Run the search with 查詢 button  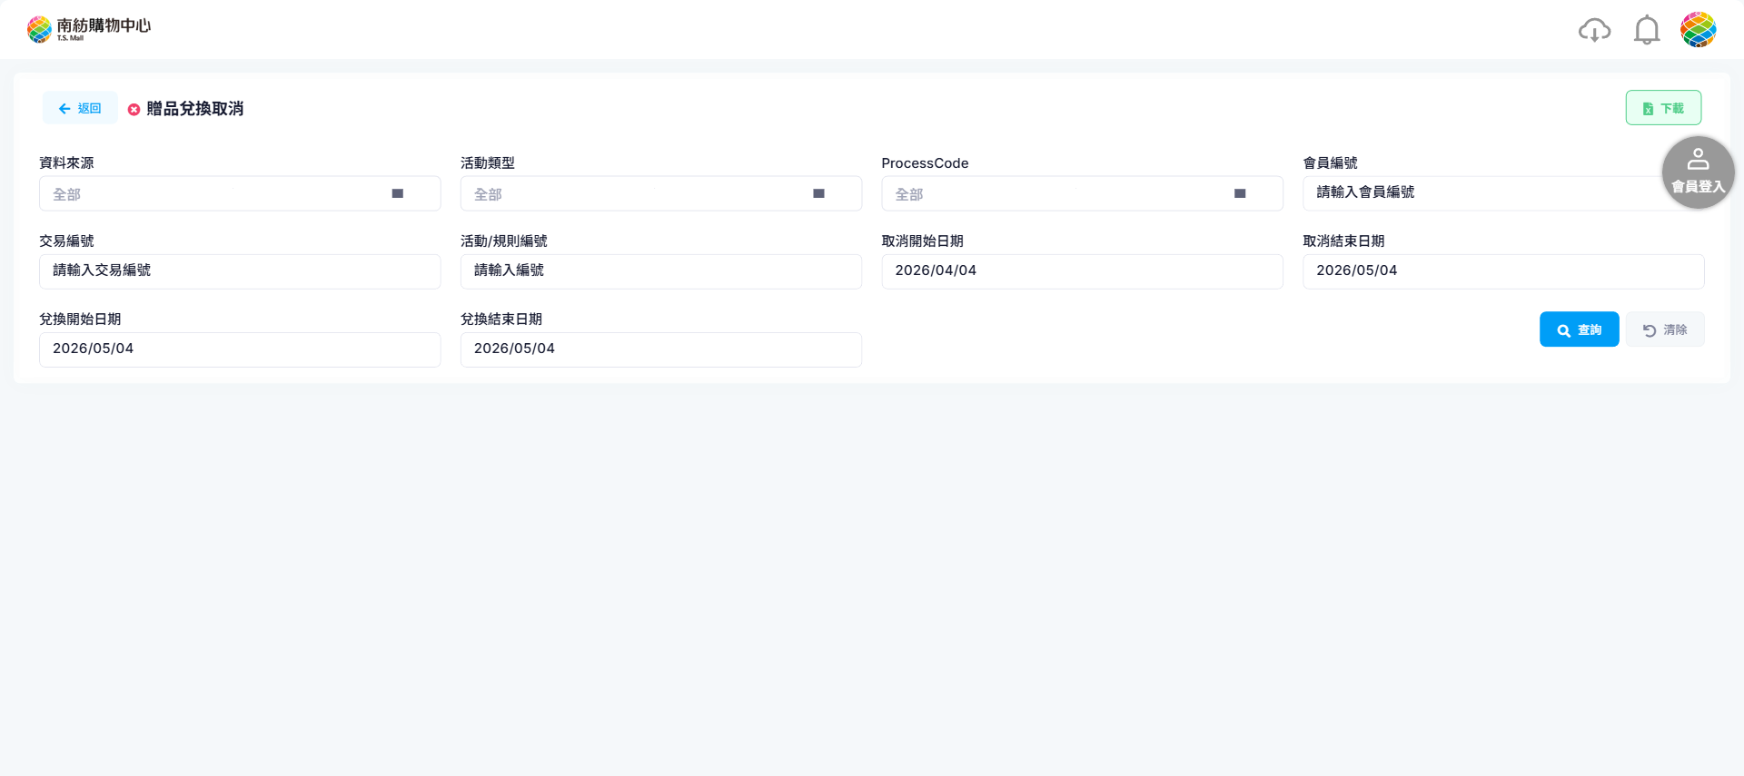(x=1579, y=329)
